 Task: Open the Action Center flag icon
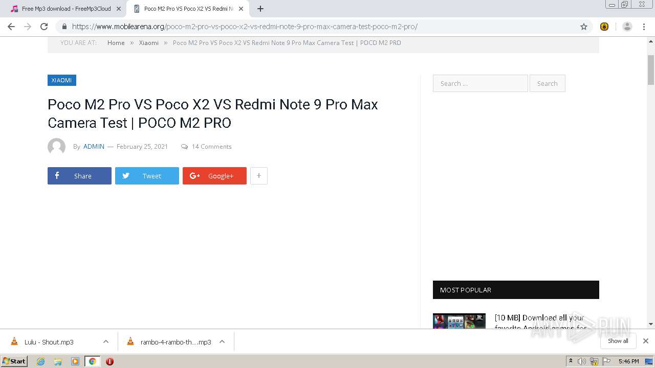pyautogui.click(x=606, y=361)
